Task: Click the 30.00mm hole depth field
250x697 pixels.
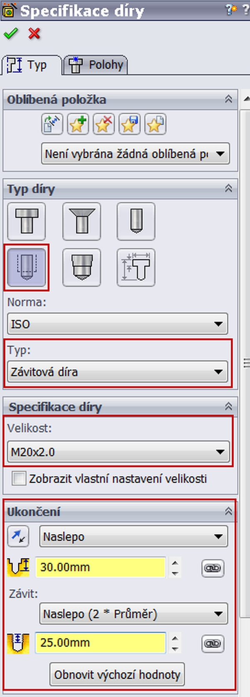Action: [x=101, y=567]
